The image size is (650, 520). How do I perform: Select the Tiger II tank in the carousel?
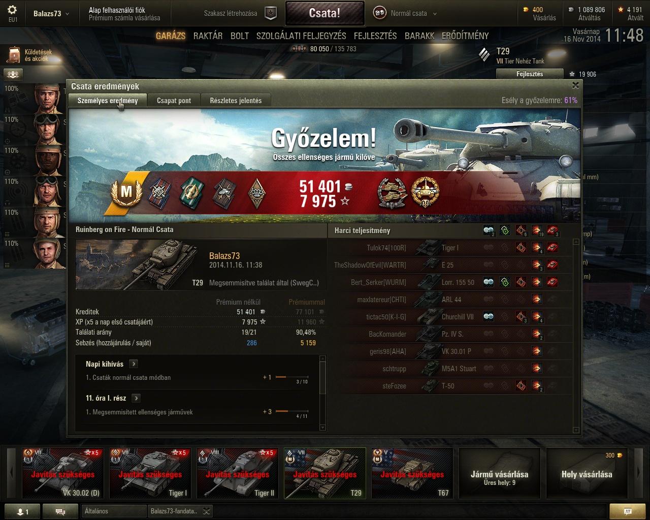click(238, 473)
